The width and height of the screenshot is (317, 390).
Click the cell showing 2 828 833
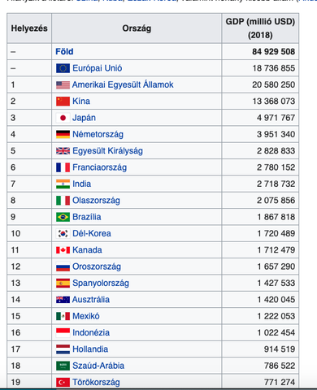260,151
